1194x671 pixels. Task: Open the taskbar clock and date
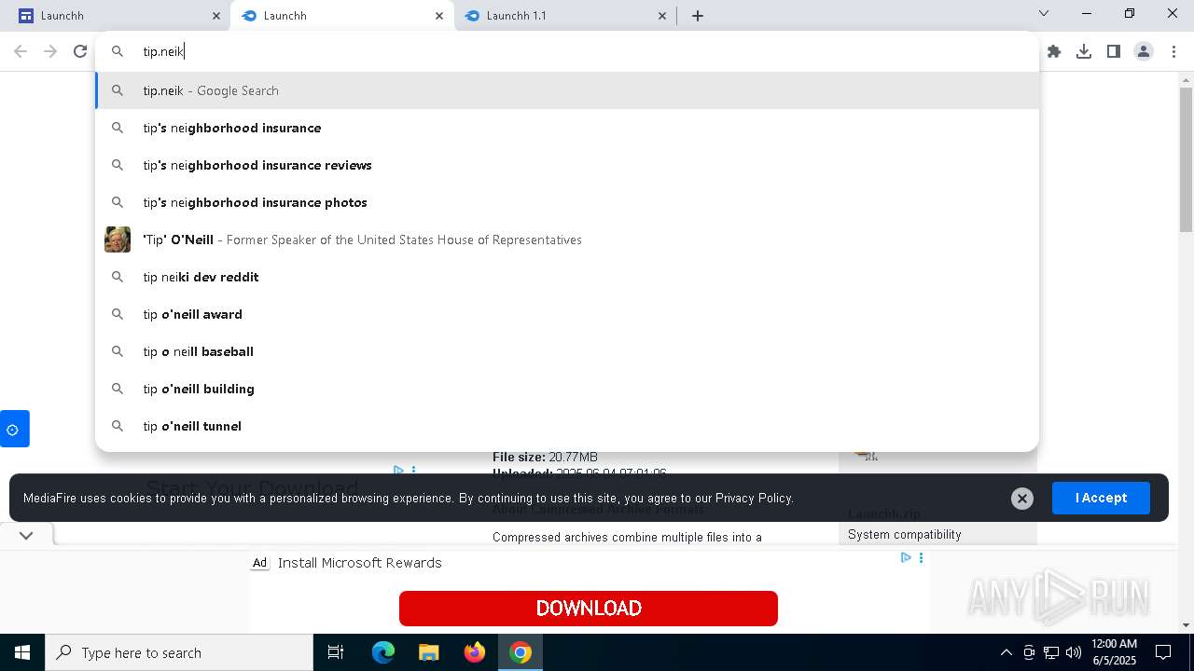point(1114,652)
